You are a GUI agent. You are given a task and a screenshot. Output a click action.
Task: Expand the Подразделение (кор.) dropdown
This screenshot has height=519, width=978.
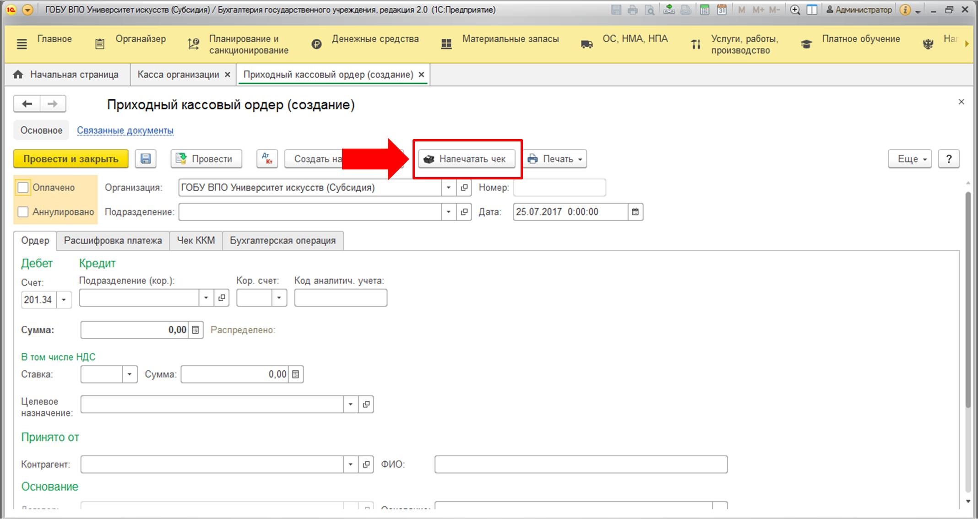point(206,298)
